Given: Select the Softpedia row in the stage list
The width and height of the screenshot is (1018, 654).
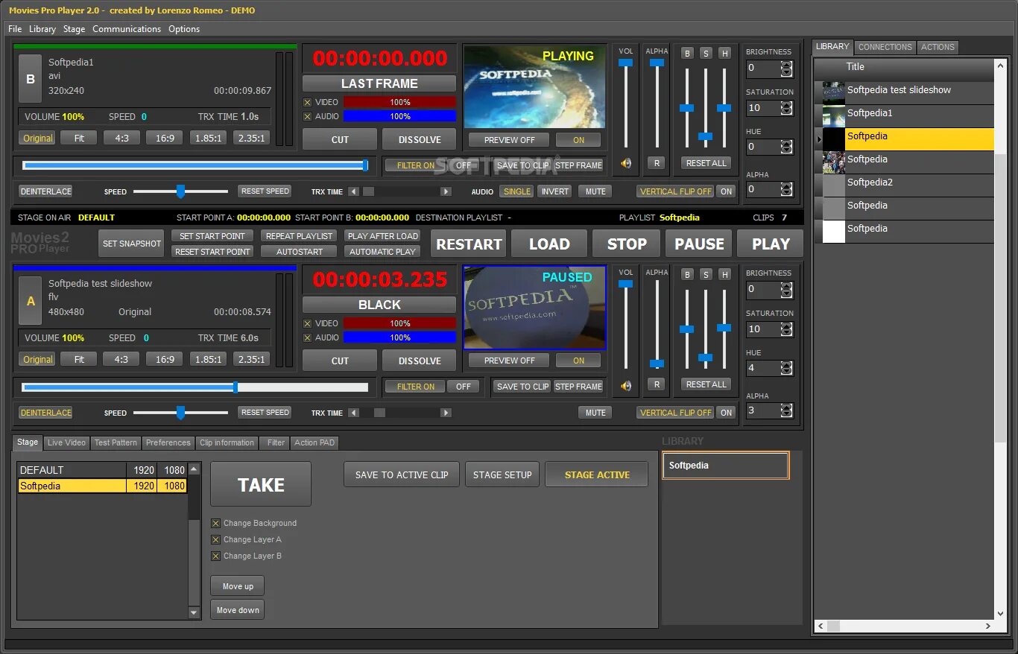Looking at the screenshot, I should tap(102, 486).
